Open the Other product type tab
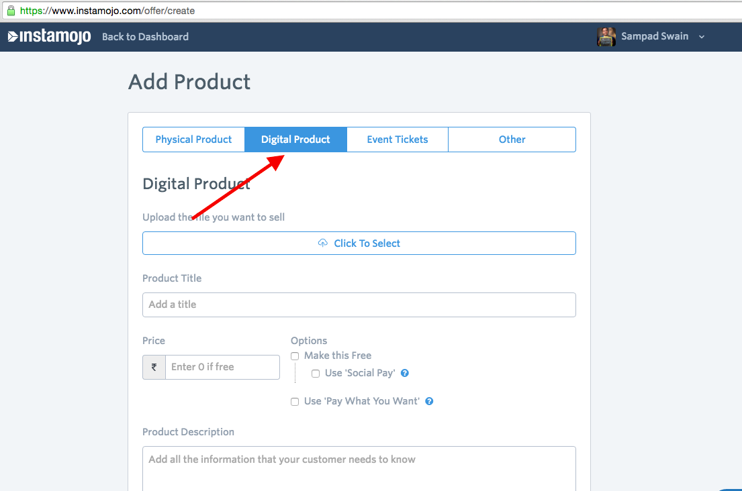The image size is (742, 491). (x=512, y=140)
